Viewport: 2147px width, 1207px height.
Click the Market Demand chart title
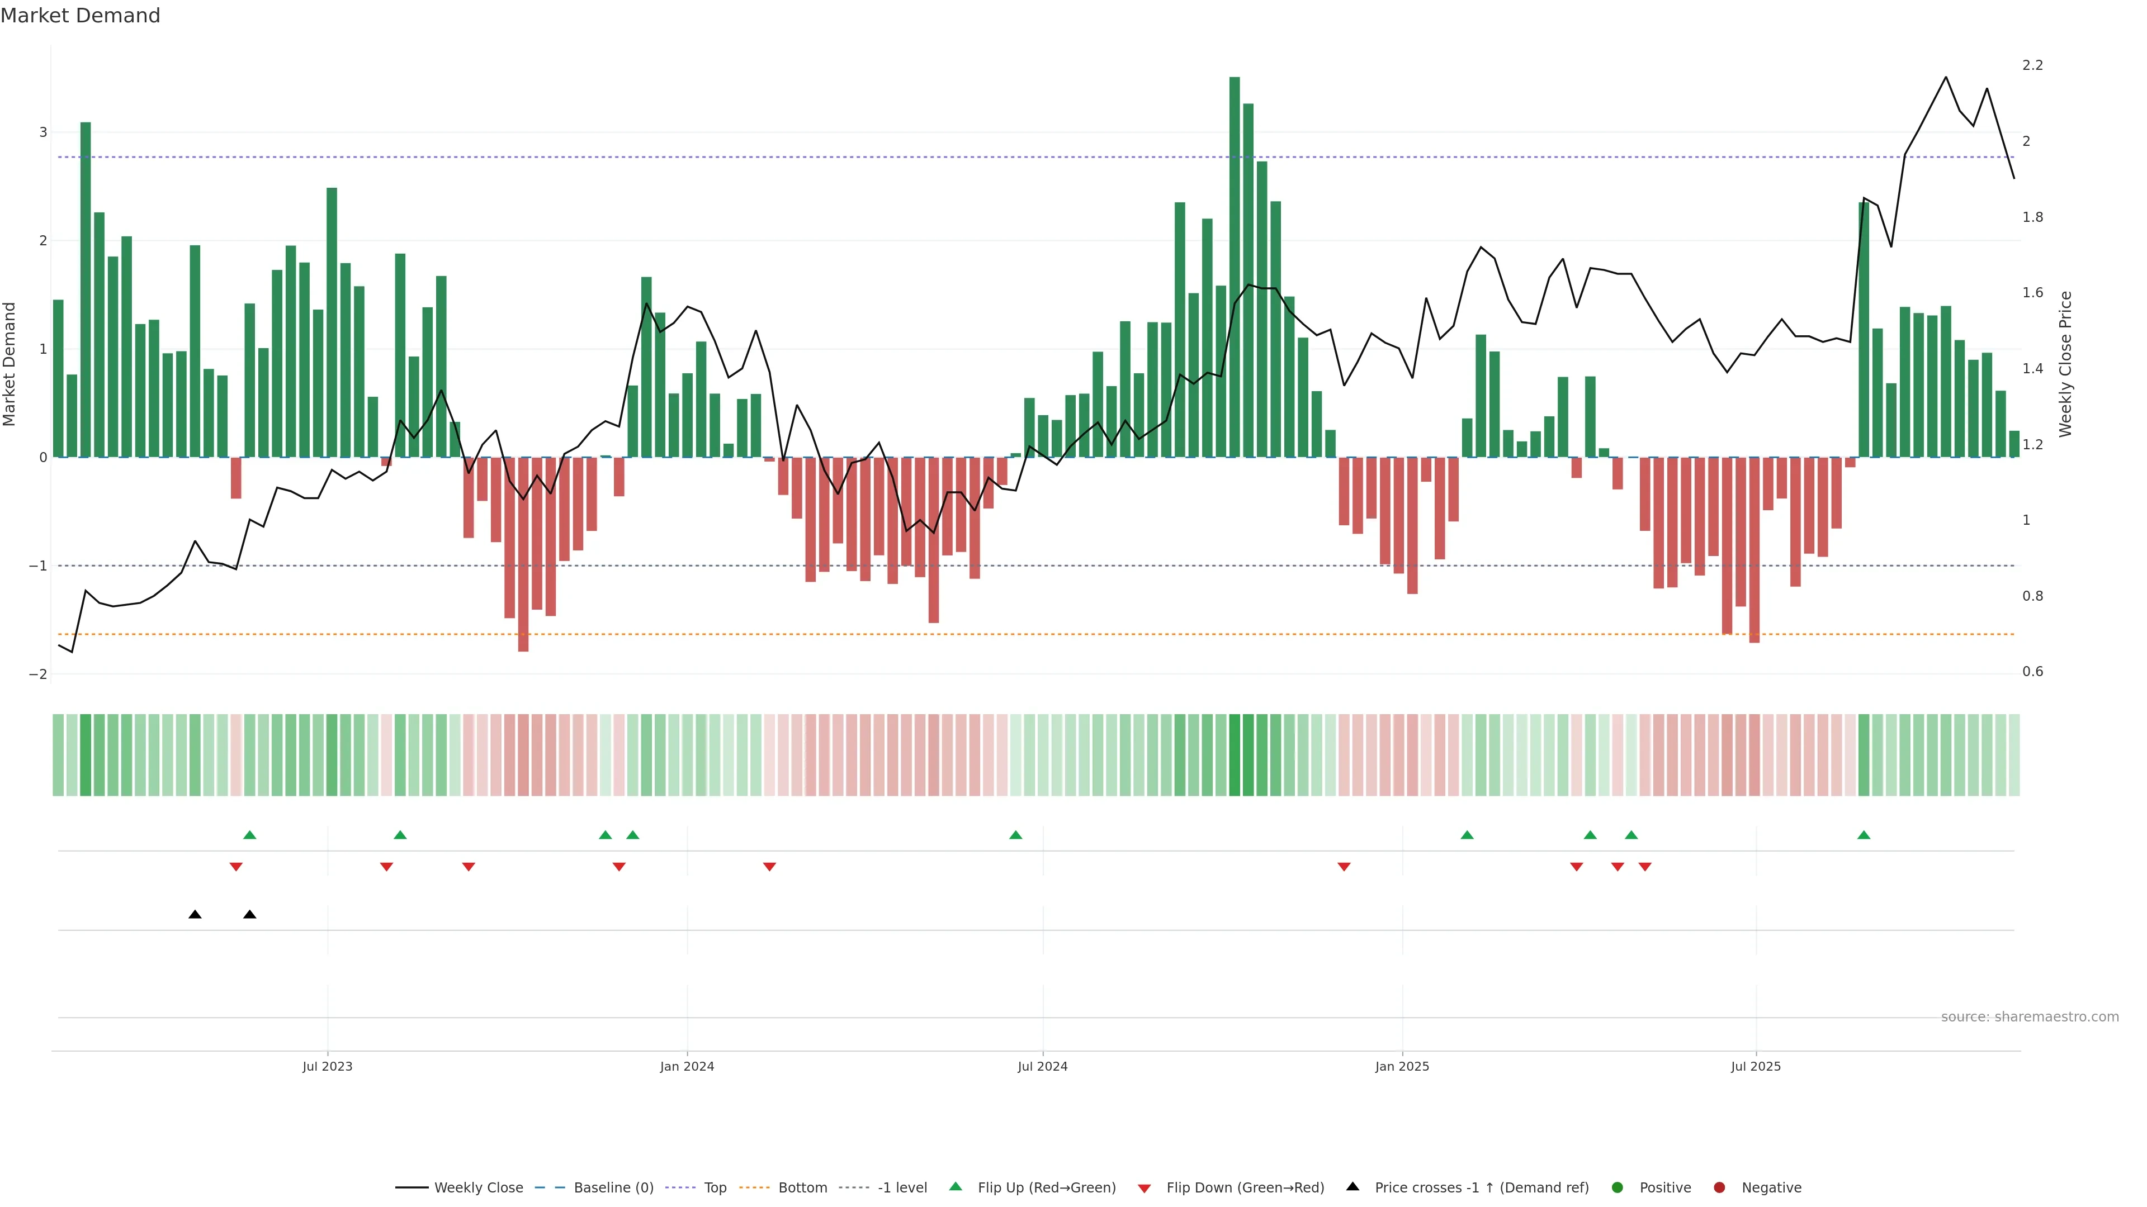tap(80, 16)
